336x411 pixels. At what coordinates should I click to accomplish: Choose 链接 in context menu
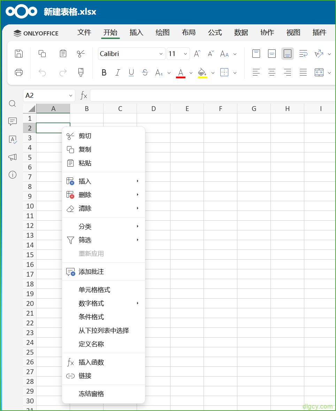(x=104, y=376)
